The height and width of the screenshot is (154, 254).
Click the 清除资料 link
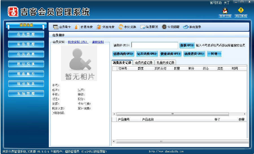tap(98, 42)
